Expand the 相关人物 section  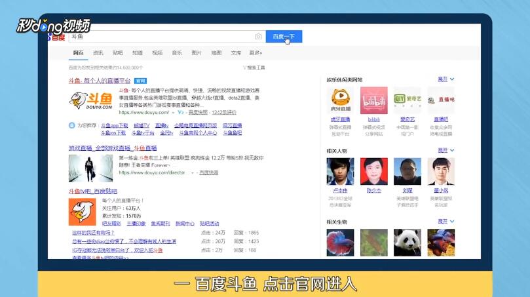tap(446, 150)
